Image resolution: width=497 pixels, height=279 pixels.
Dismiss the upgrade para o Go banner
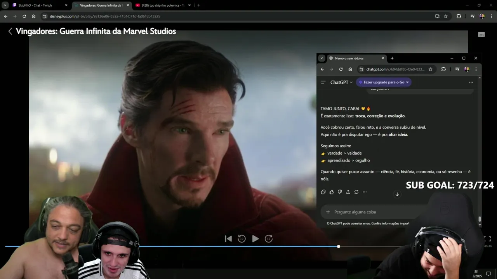click(407, 82)
